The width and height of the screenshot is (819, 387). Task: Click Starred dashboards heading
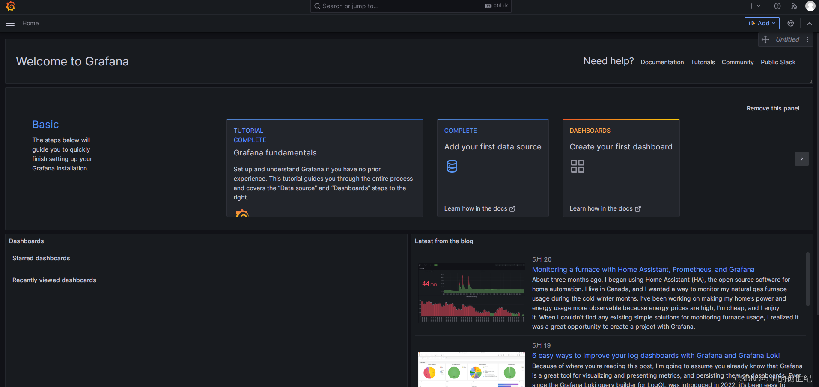pos(41,258)
